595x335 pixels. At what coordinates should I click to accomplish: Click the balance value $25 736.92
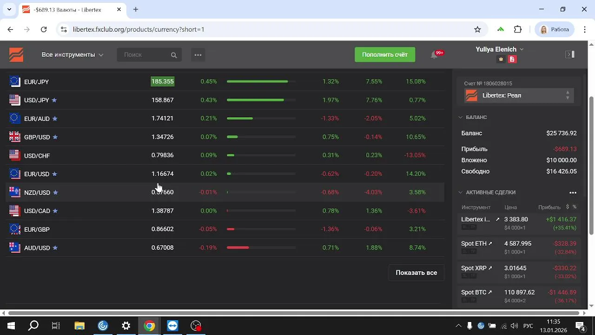tap(562, 133)
